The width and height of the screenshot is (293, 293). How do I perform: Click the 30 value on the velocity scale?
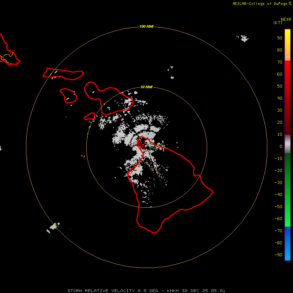coord(280,110)
